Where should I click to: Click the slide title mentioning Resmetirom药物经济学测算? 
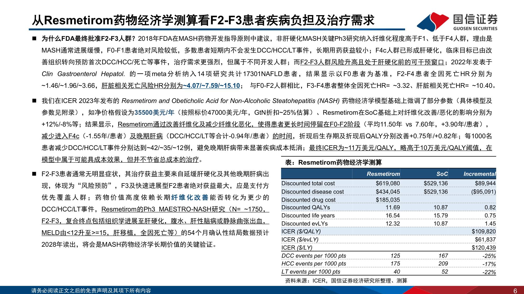pos(203,20)
